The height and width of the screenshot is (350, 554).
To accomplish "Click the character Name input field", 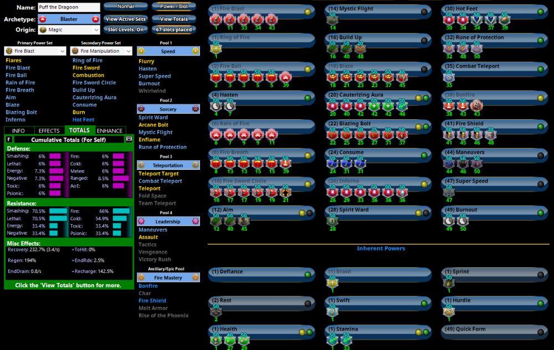I will point(69,7).
